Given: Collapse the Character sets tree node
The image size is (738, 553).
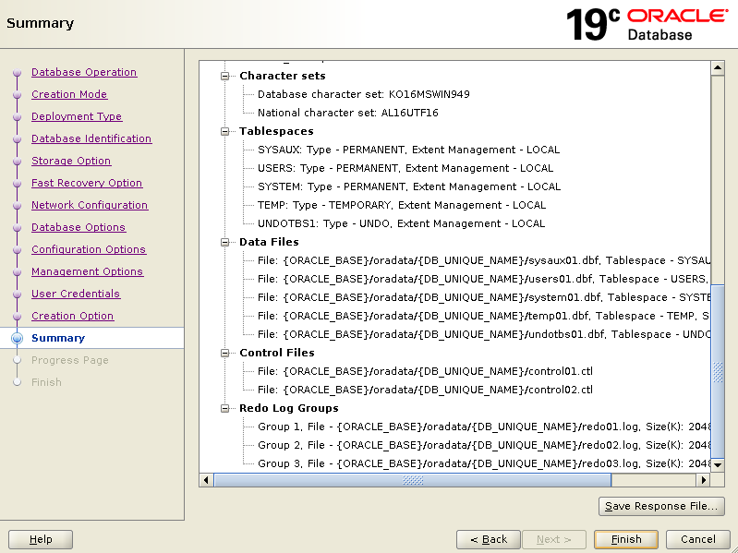Looking at the screenshot, I should pos(225,76).
